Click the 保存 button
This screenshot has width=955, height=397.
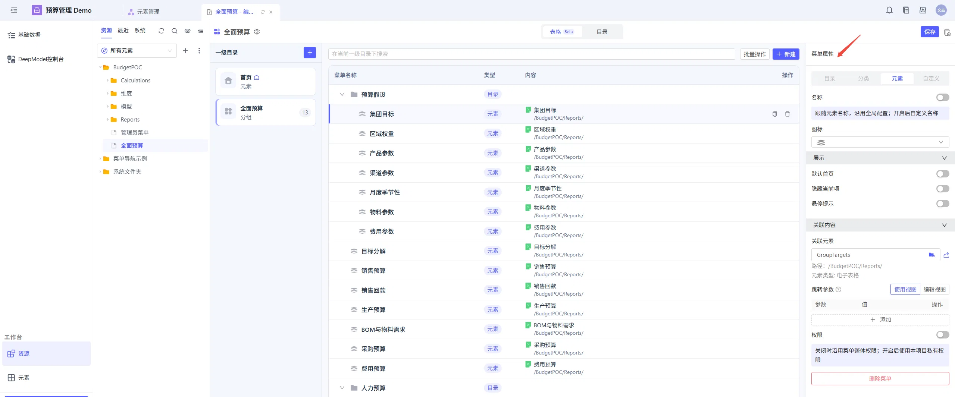pyautogui.click(x=930, y=32)
